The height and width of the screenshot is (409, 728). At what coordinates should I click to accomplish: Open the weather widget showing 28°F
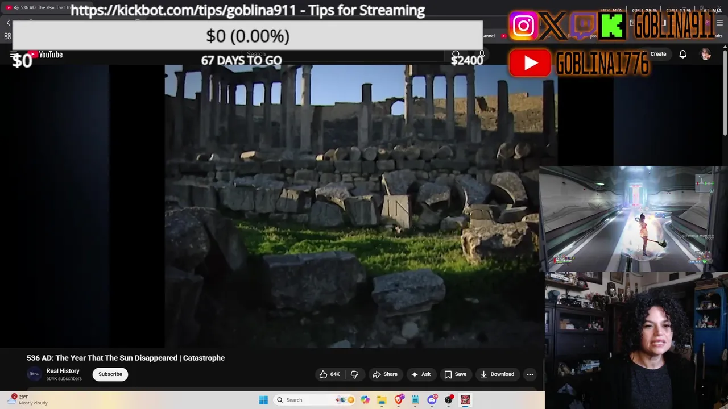(x=28, y=400)
